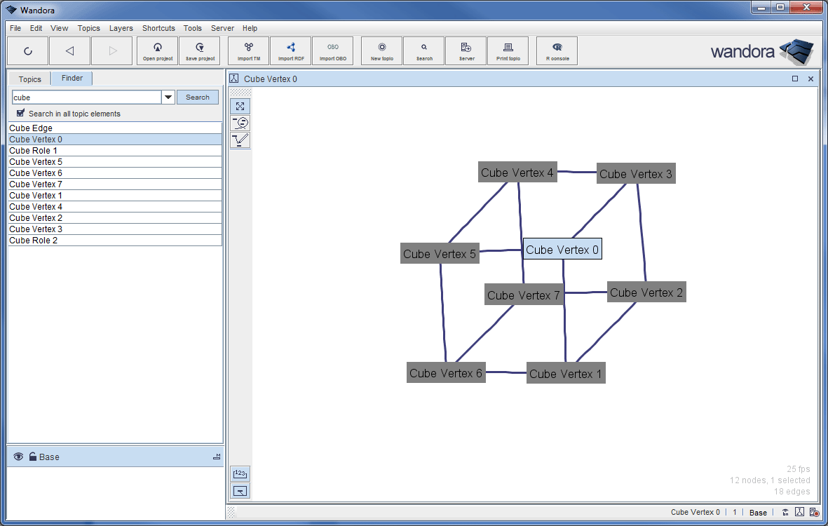828x526 pixels.
Task: Open the search history dropdown next to cube
Action: [168, 97]
